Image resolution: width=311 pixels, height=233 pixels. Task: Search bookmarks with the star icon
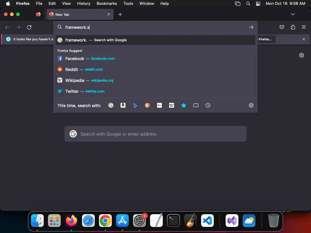tap(184, 105)
